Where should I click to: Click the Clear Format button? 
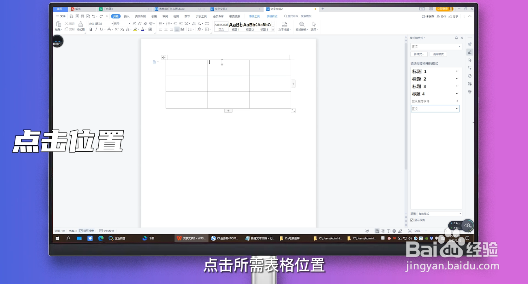[438, 54]
